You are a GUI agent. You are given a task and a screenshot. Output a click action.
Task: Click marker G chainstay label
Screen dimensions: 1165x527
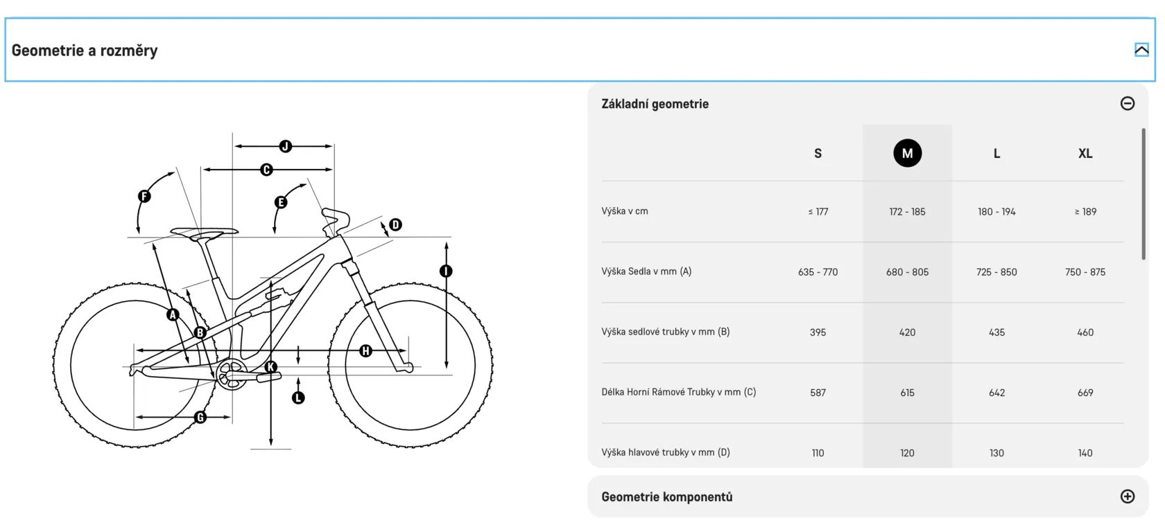(200, 417)
